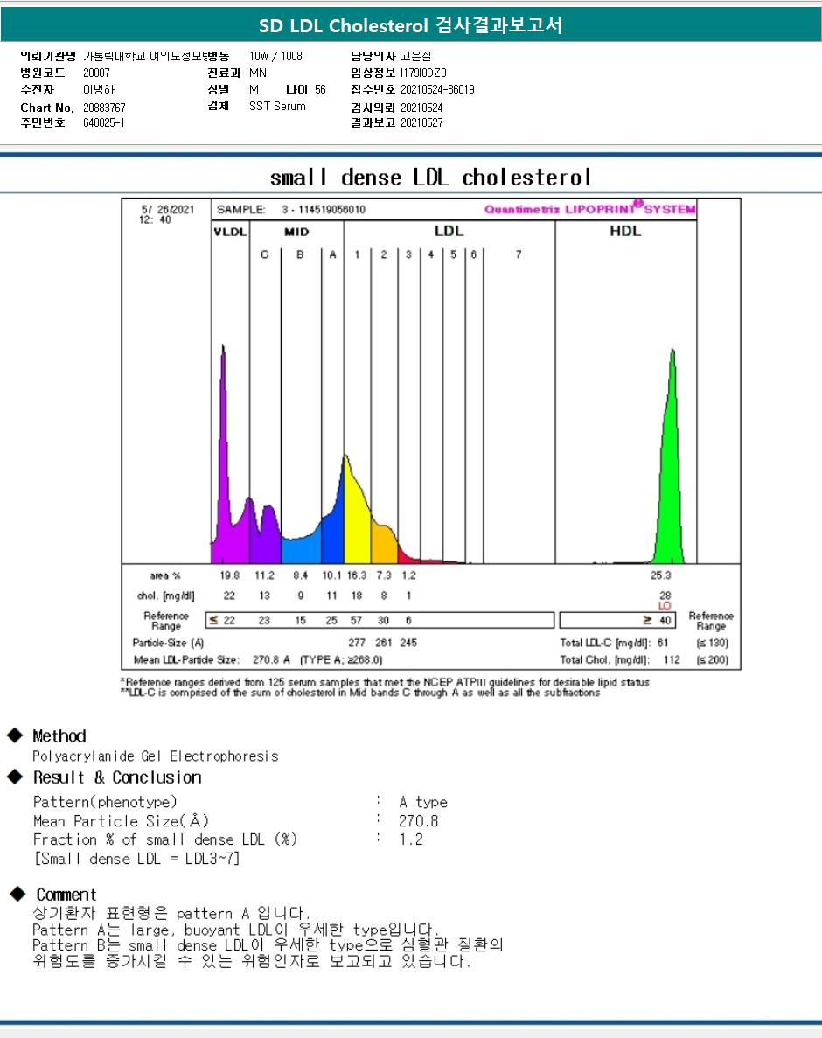
Task: Click the yellow LDL 1 band area
Action: [x=356, y=516]
